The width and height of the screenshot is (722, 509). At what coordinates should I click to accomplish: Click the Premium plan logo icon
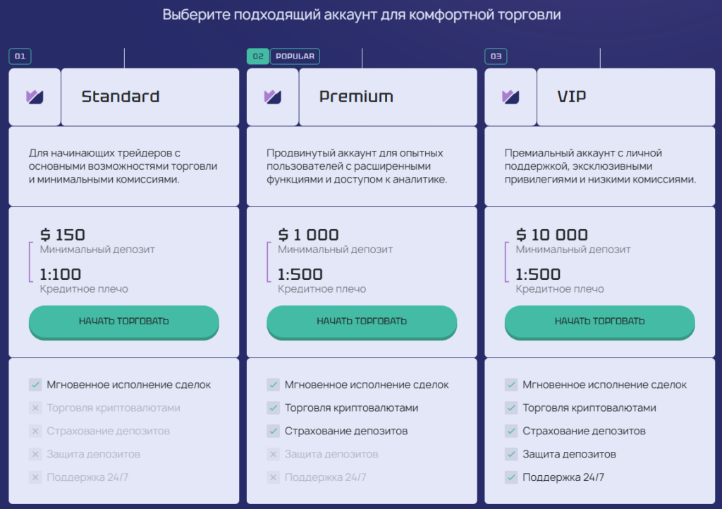pos(273,97)
